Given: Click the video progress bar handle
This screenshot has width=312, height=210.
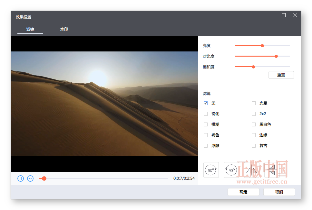Looking at the screenshot, I should click(x=44, y=178).
